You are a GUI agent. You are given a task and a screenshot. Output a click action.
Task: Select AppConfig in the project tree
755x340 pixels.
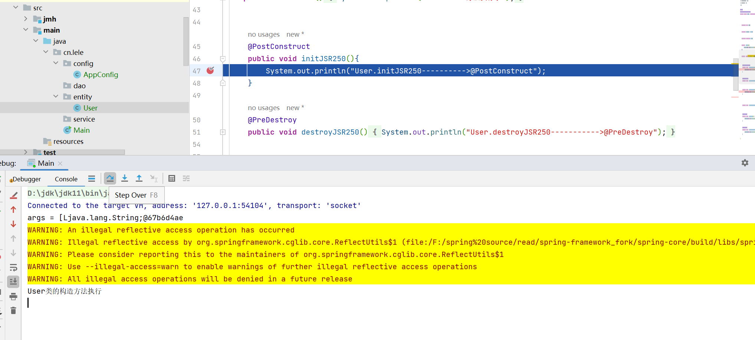(101, 75)
